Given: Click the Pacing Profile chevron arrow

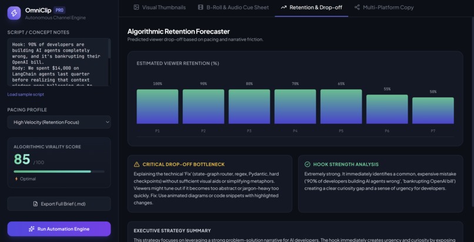Looking at the screenshot, I should pyautogui.click(x=107, y=122).
